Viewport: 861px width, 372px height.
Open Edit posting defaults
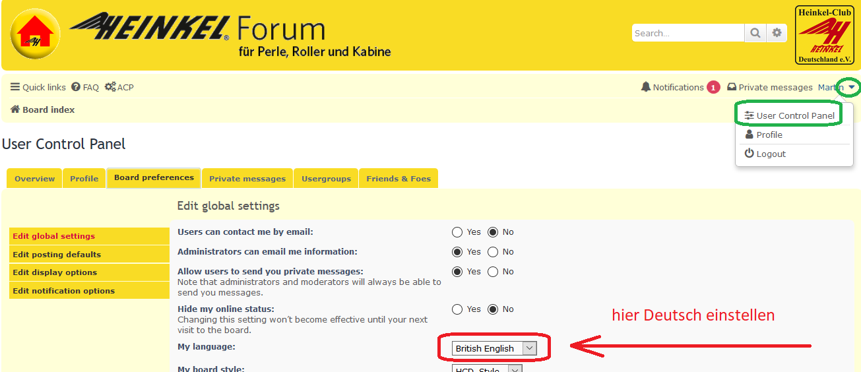[x=89, y=255]
